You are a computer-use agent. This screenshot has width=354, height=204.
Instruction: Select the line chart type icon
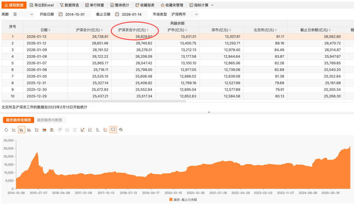click(x=14, y=130)
